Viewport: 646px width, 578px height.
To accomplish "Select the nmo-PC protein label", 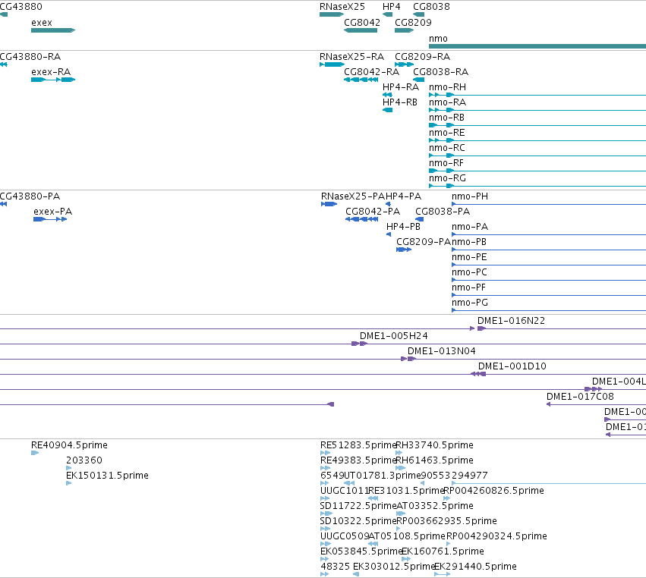I will (469, 272).
